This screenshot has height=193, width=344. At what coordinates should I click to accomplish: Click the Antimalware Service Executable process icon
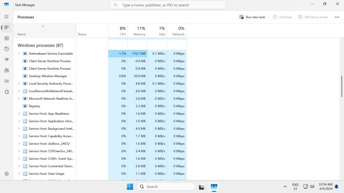[25, 54]
